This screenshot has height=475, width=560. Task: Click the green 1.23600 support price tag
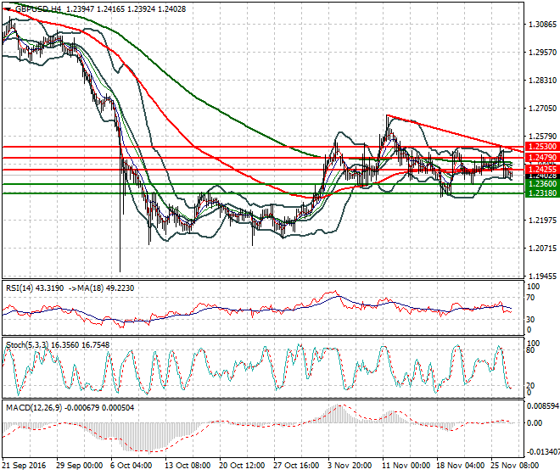click(x=542, y=183)
